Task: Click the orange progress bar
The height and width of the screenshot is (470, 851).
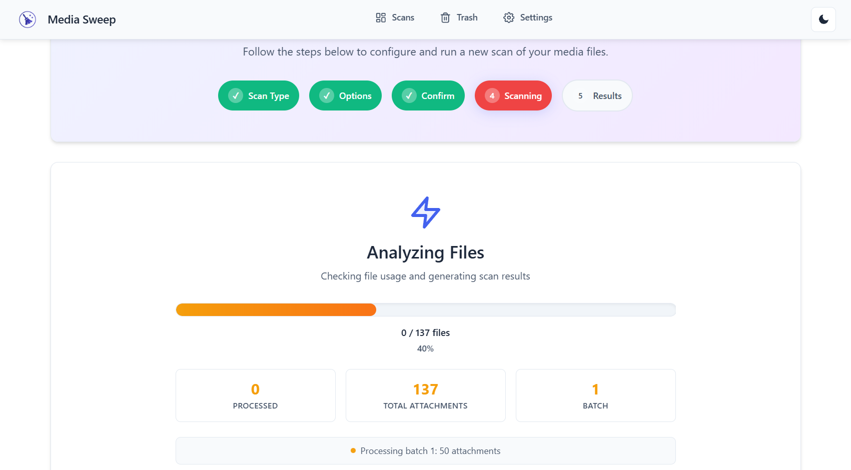Action: pos(275,309)
